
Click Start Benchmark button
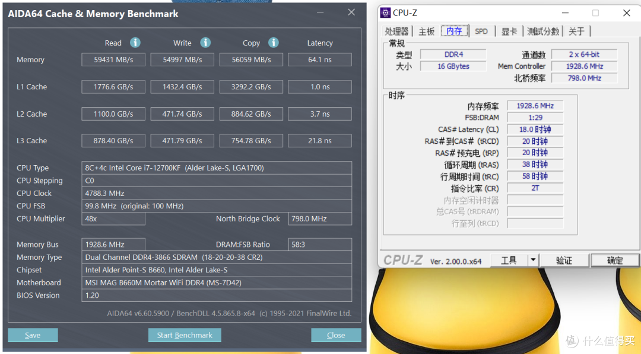click(x=185, y=335)
